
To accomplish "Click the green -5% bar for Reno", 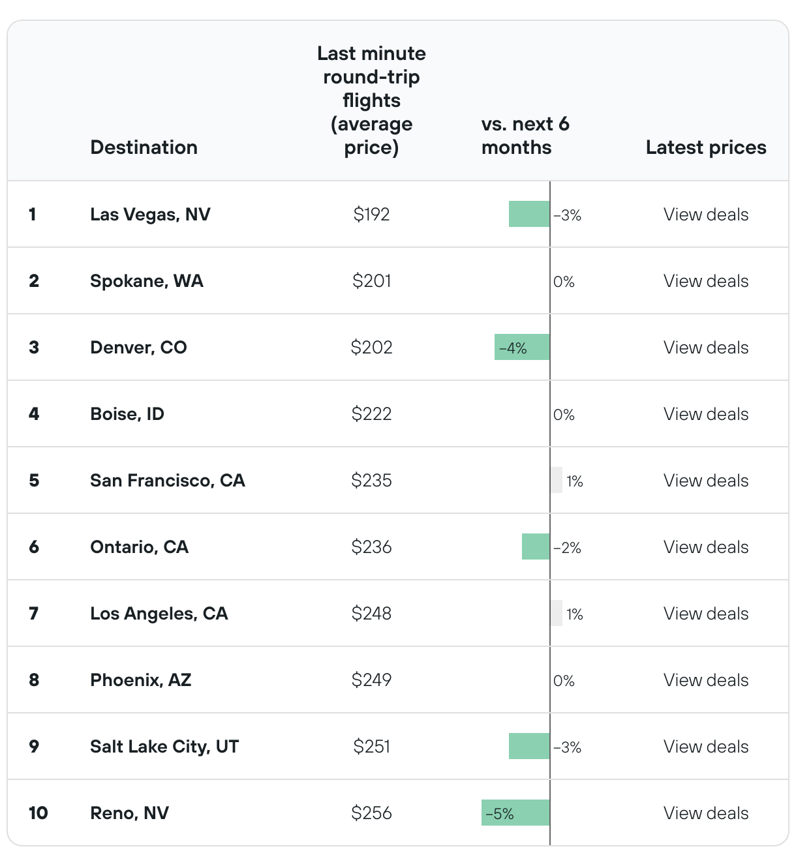I will 515,813.
